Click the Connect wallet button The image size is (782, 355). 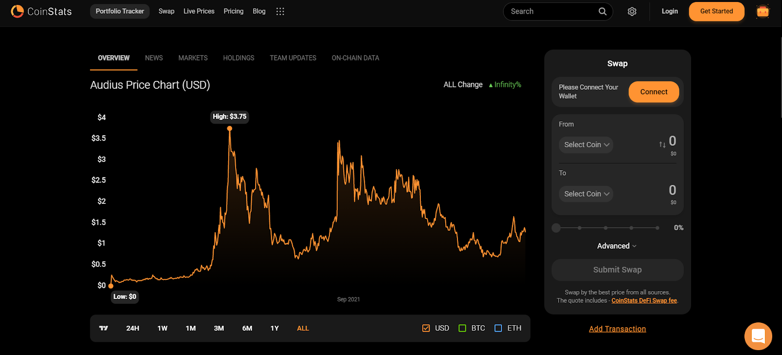pyautogui.click(x=654, y=92)
